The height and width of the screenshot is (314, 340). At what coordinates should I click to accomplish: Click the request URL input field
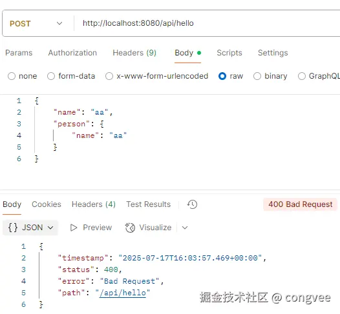[207, 23]
